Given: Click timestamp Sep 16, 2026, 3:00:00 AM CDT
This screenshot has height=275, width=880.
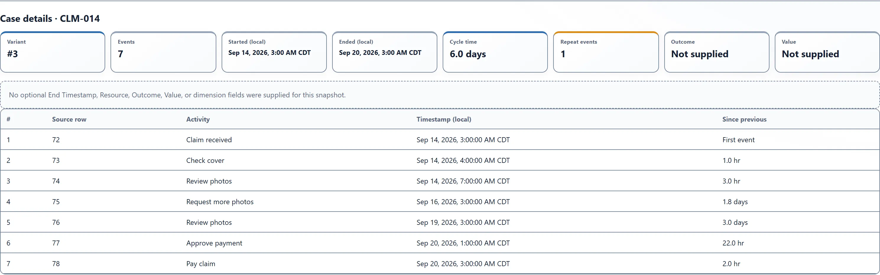Looking at the screenshot, I should click(463, 202).
